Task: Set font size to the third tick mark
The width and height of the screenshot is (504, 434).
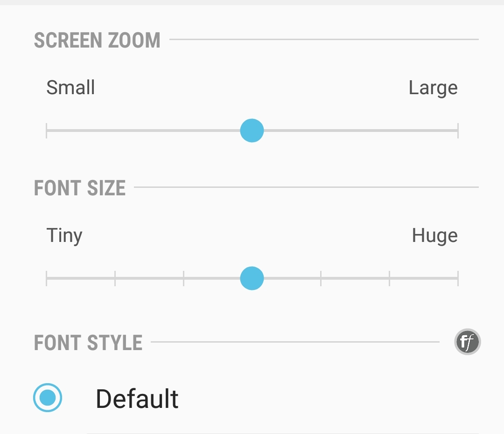Action: (184, 278)
